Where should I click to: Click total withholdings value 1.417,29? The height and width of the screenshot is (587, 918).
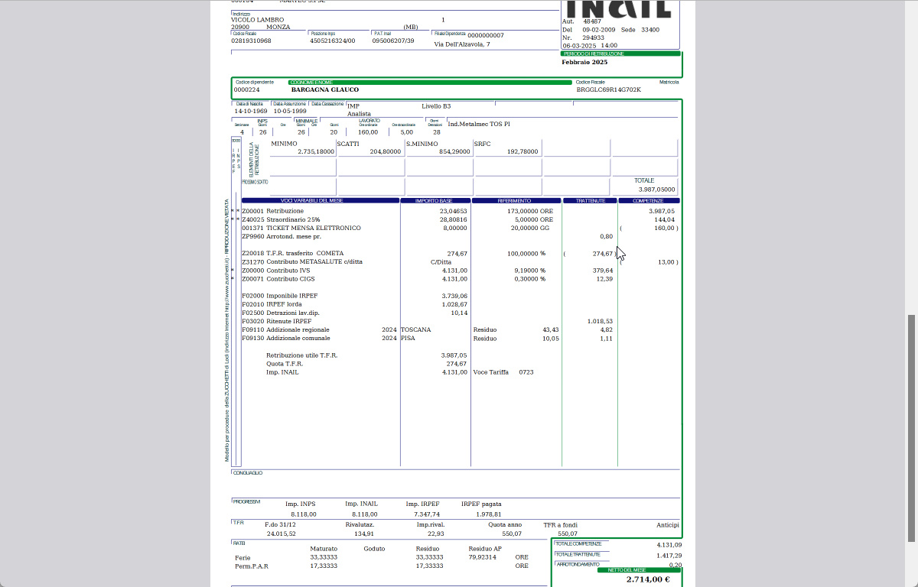(669, 556)
